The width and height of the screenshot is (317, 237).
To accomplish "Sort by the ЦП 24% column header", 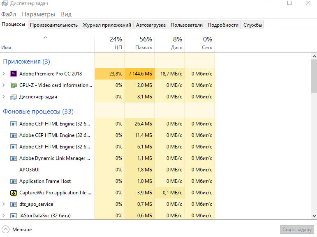I will click(x=110, y=43).
